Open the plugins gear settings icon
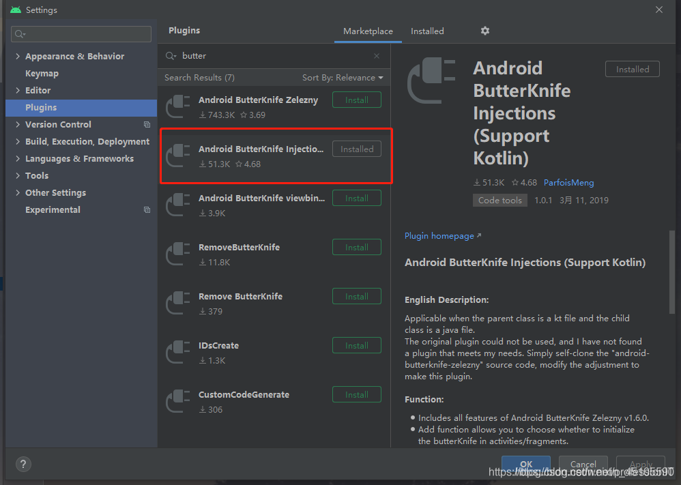The image size is (681, 485). point(484,31)
